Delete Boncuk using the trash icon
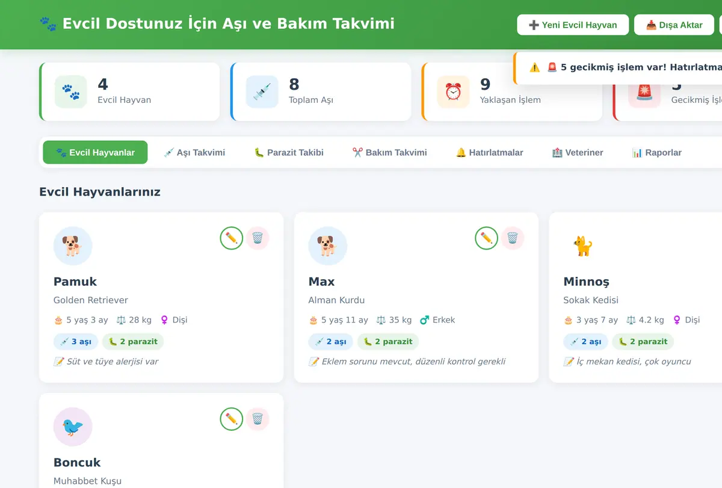 point(258,419)
